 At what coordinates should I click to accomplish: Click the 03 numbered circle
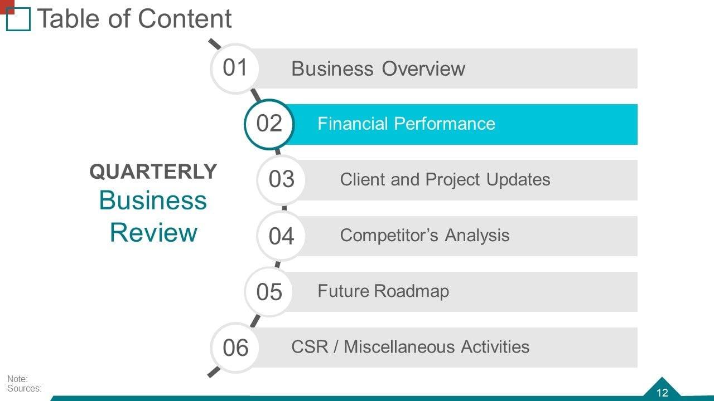(281, 179)
